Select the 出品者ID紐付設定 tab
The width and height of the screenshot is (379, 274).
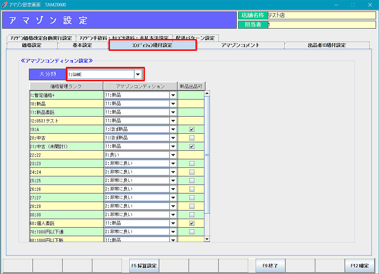click(x=327, y=45)
